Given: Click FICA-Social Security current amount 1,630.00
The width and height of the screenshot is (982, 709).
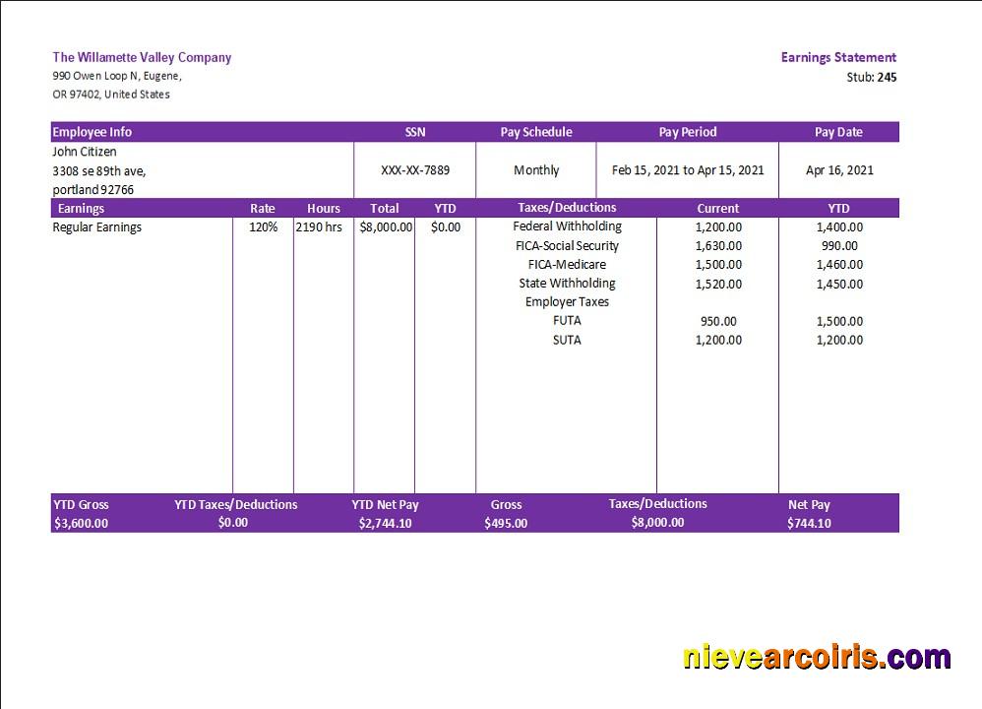Looking at the screenshot, I should (718, 246).
